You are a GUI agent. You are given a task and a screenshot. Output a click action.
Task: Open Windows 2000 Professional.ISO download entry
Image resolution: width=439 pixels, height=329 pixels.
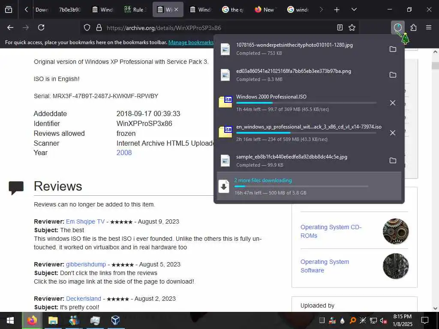coord(301,103)
